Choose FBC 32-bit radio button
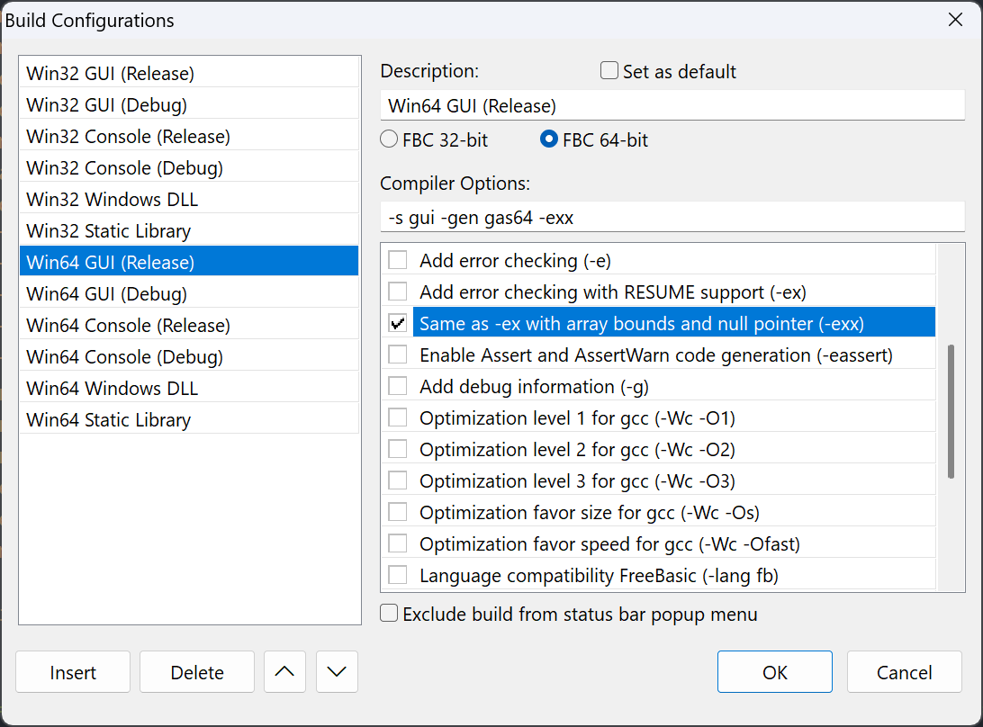Image resolution: width=983 pixels, height=727 pixels. (x=389, y=139)
